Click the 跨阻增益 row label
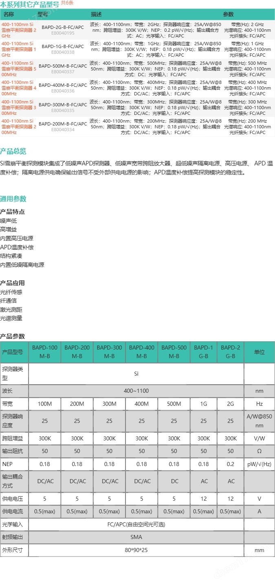275x583 pixels. click(14, 438)
